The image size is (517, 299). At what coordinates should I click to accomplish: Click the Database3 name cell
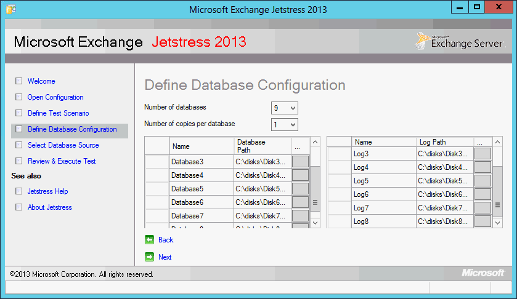click(202, 162)
